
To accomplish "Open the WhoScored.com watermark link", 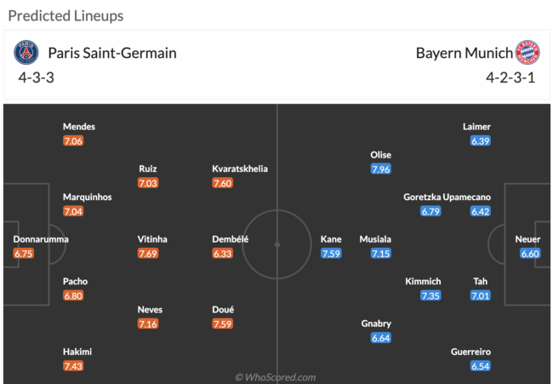I will [x=275, y=377].
